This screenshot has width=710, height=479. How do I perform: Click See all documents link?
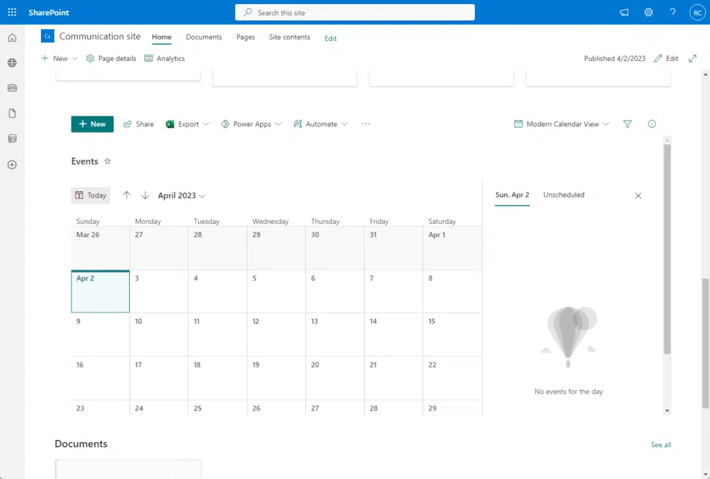point(661,444)
